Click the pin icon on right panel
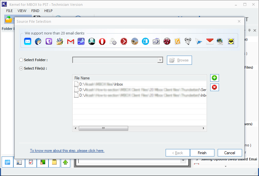This screenshot has height=176, width=259. [x=250, y=30]
